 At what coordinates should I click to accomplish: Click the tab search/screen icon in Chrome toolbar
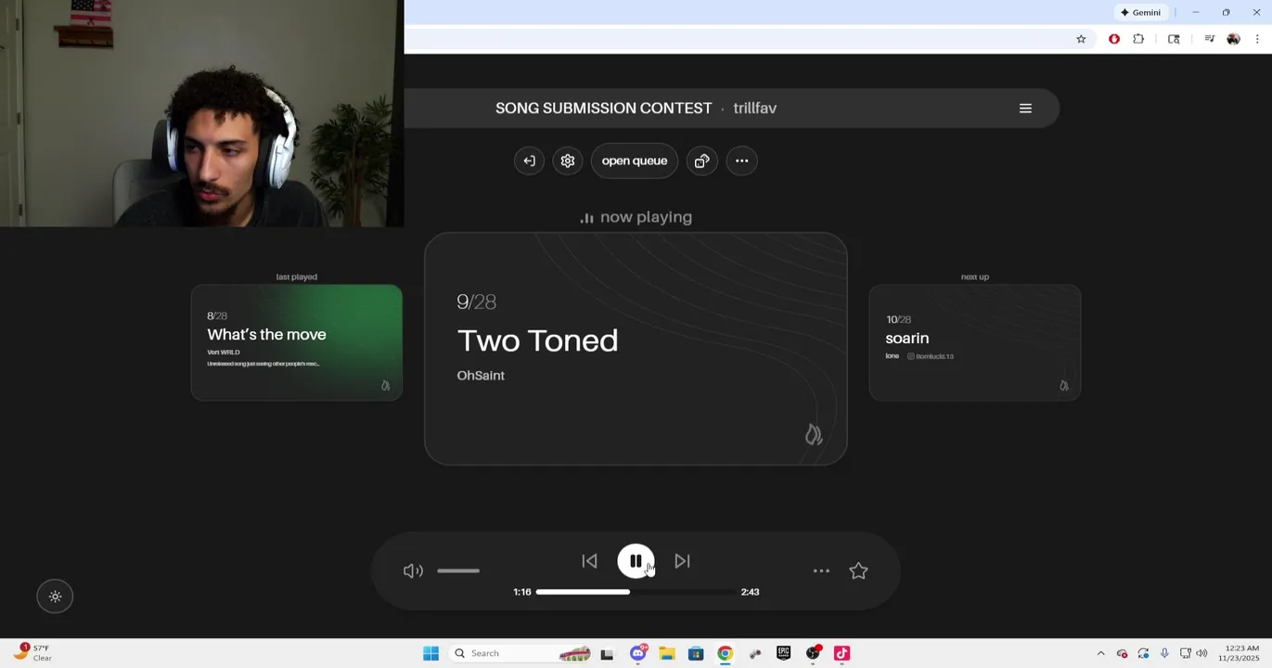tap(1174, 39)
